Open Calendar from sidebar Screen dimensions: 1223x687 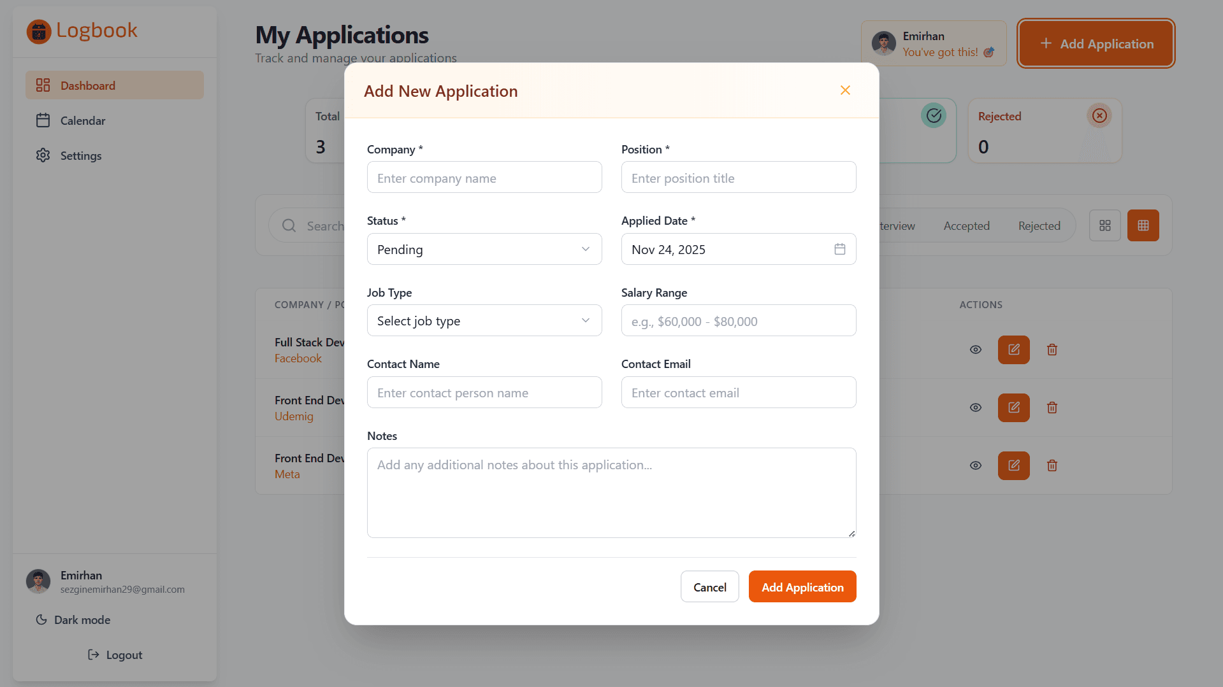click(x=115, y=120)
